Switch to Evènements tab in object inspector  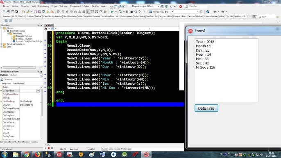coord(18,84)
